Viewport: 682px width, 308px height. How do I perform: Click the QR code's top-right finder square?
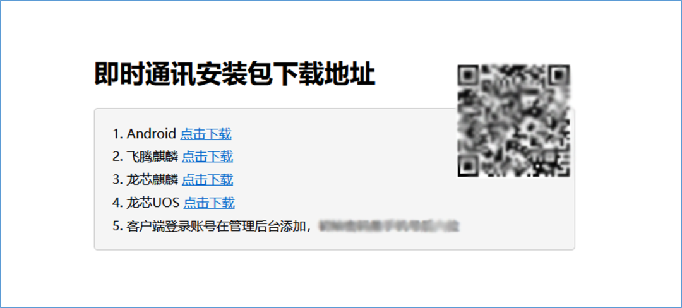(x=559, y=74)
